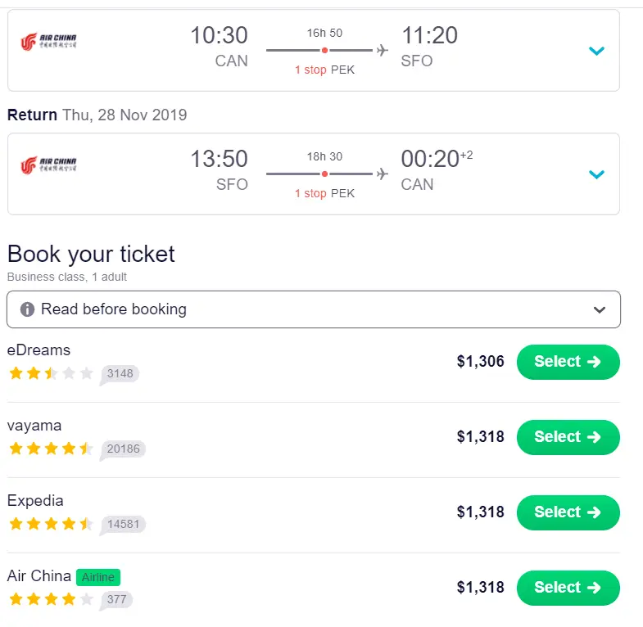Click the Expedia provider name

coord(35,501)
